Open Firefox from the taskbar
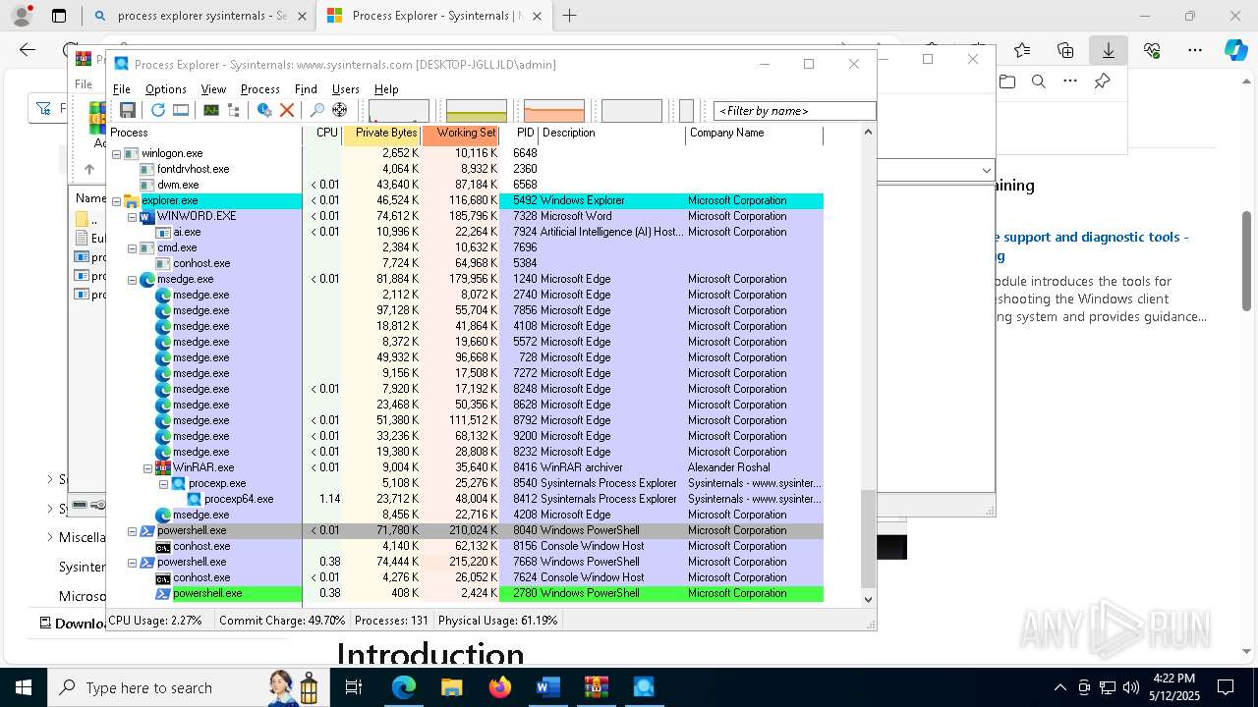The image size is (1258, 707). pyautogui.click(x=499, y=687)
